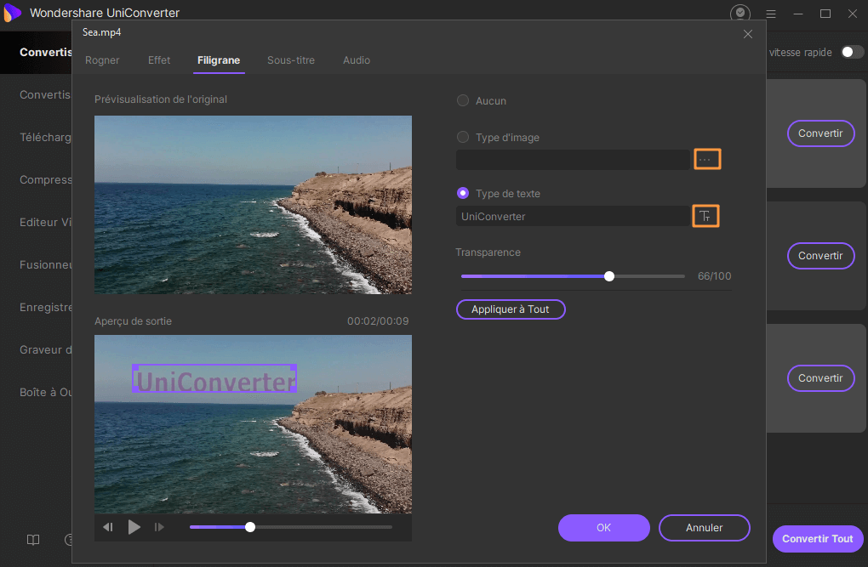
Task: Switch to the Sous-titre tab
Action: pos(291,60)
